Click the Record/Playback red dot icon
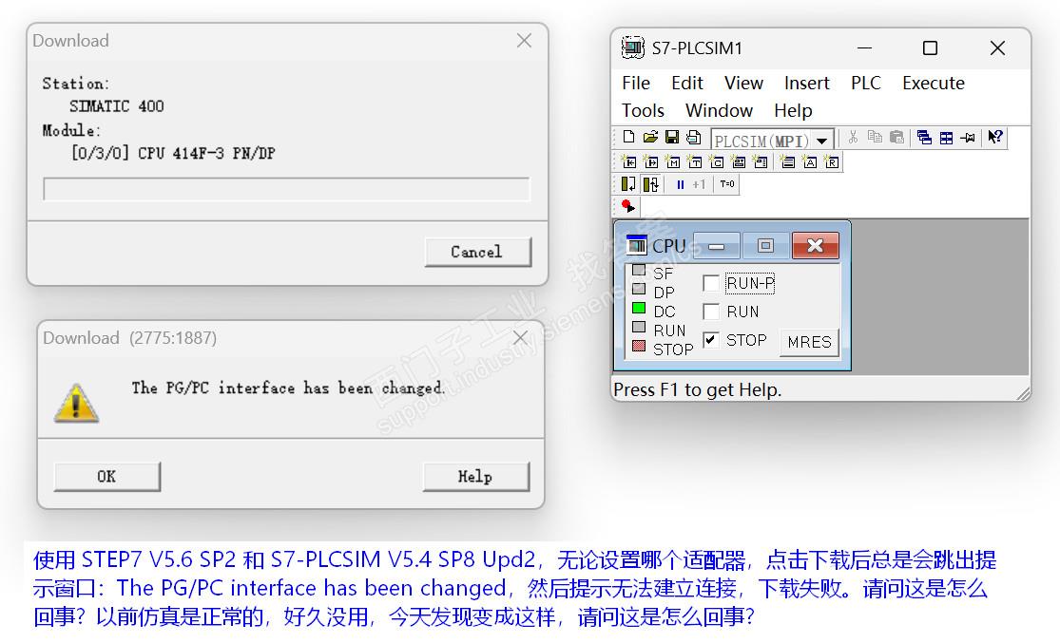Image resolution: width=1060 pixels, height=643 pixels. click(x=628, y=205)
